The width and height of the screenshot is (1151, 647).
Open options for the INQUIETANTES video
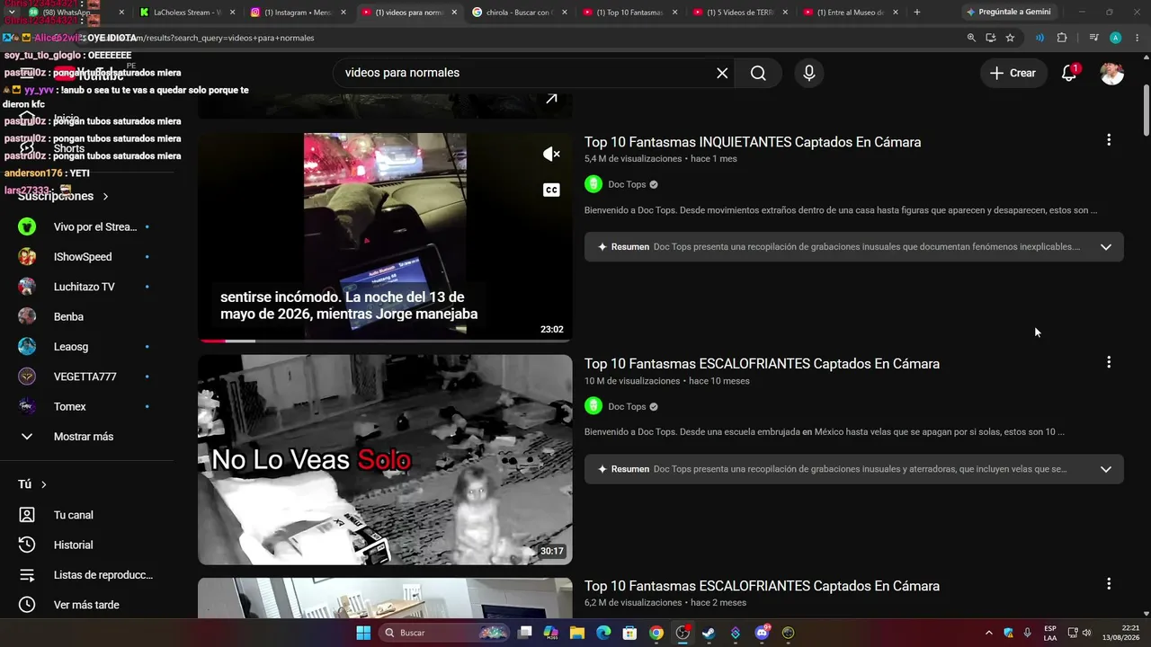click(1109, 140)
